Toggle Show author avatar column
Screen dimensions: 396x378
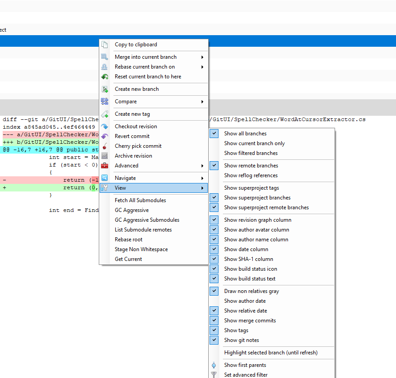pyautogui.click(x=214, y=230)
